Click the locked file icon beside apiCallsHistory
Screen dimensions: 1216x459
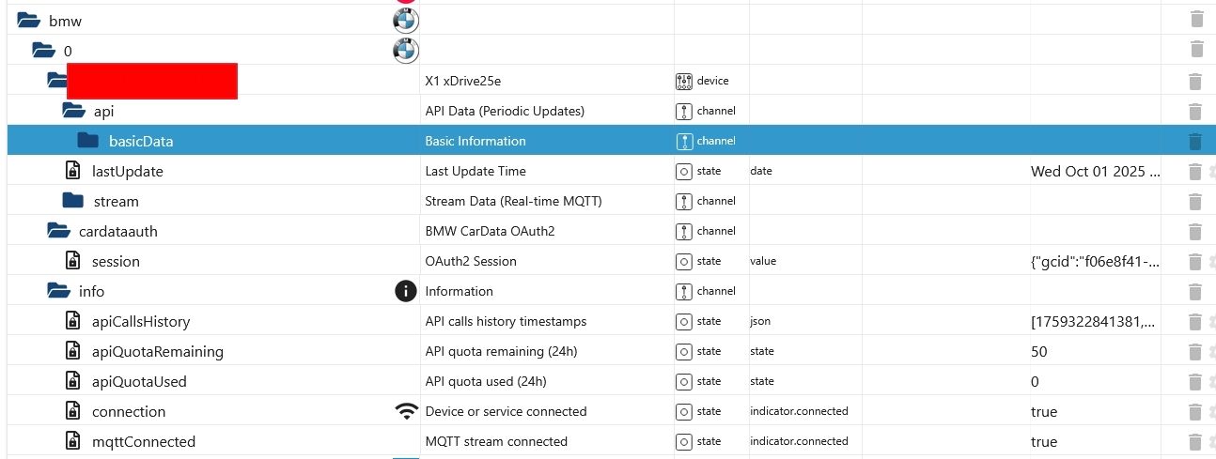[72, 321]
